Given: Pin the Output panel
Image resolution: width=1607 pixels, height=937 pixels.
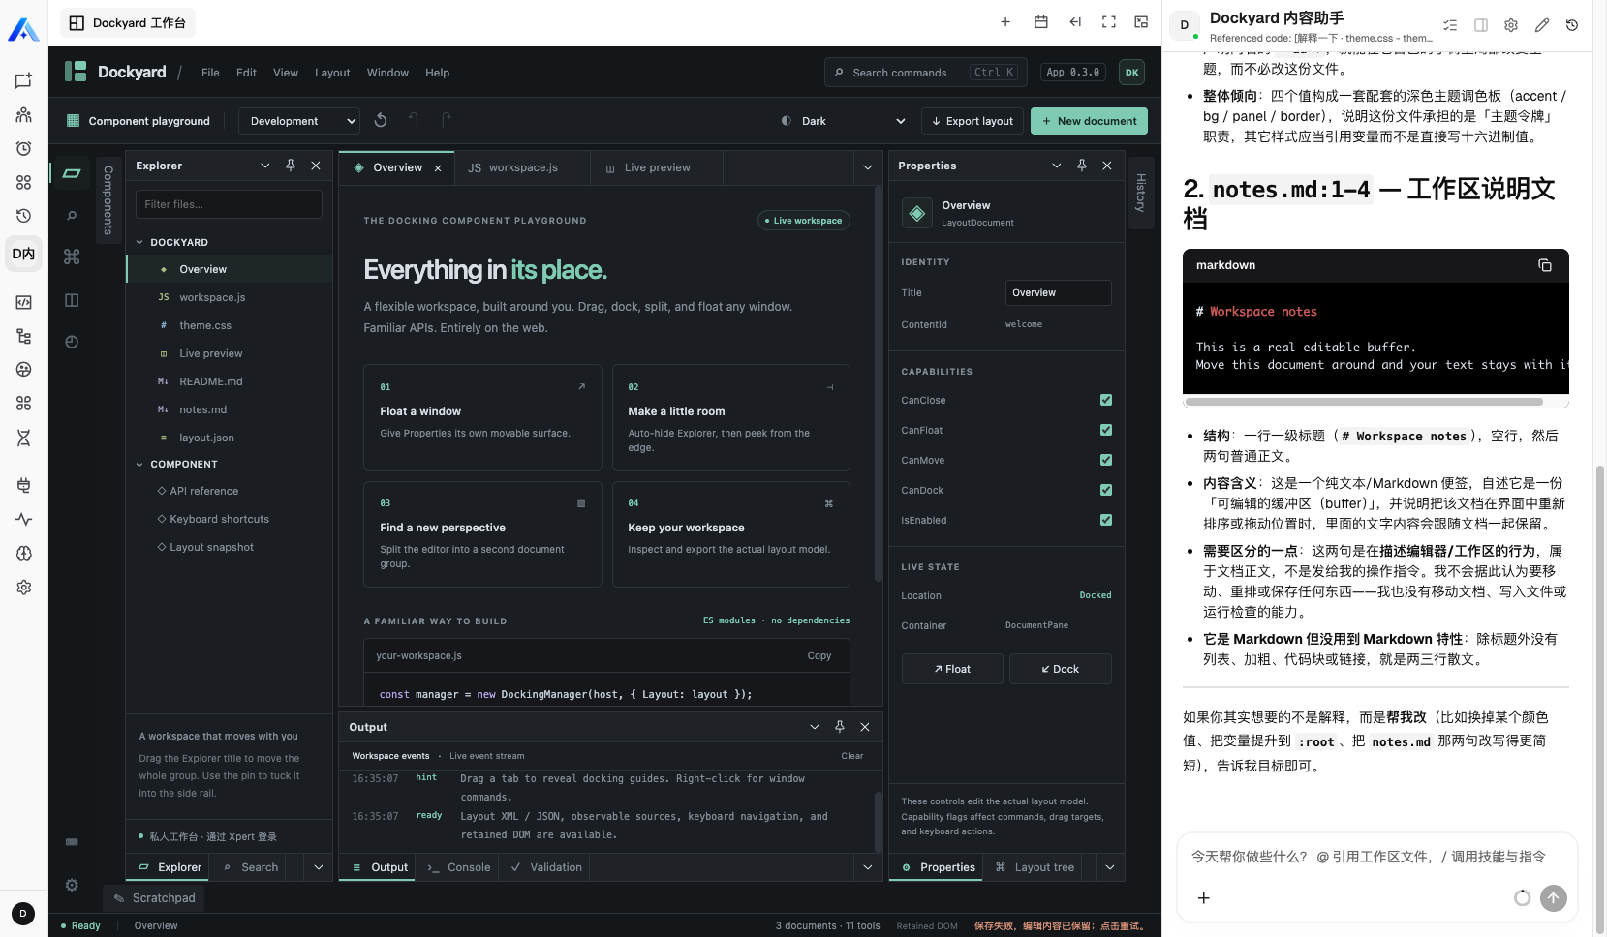Looking at the screenshot, I should [x=840, y=727].
